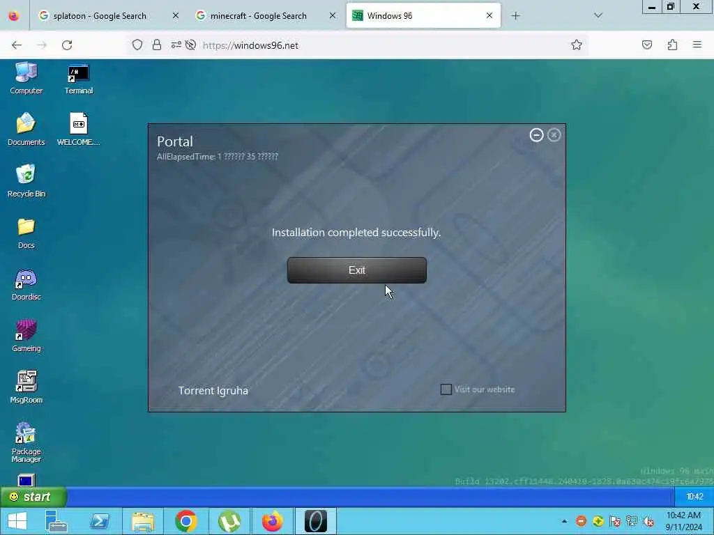
Task: Bookmark this page with the star
Action: point(577,45)
